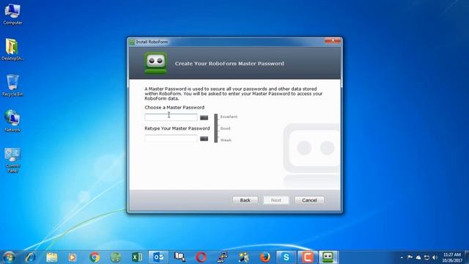
Task: Click the taskbar clock showing 11:27 AM
Action: pyautogui.click(x=451, y=257)
